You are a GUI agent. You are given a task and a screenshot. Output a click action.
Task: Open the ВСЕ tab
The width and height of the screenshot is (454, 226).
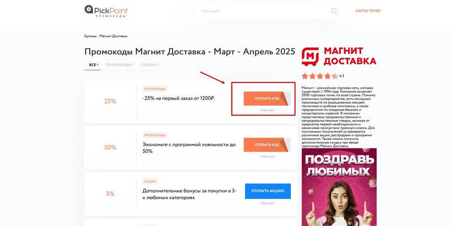click(x=93, y=65)
